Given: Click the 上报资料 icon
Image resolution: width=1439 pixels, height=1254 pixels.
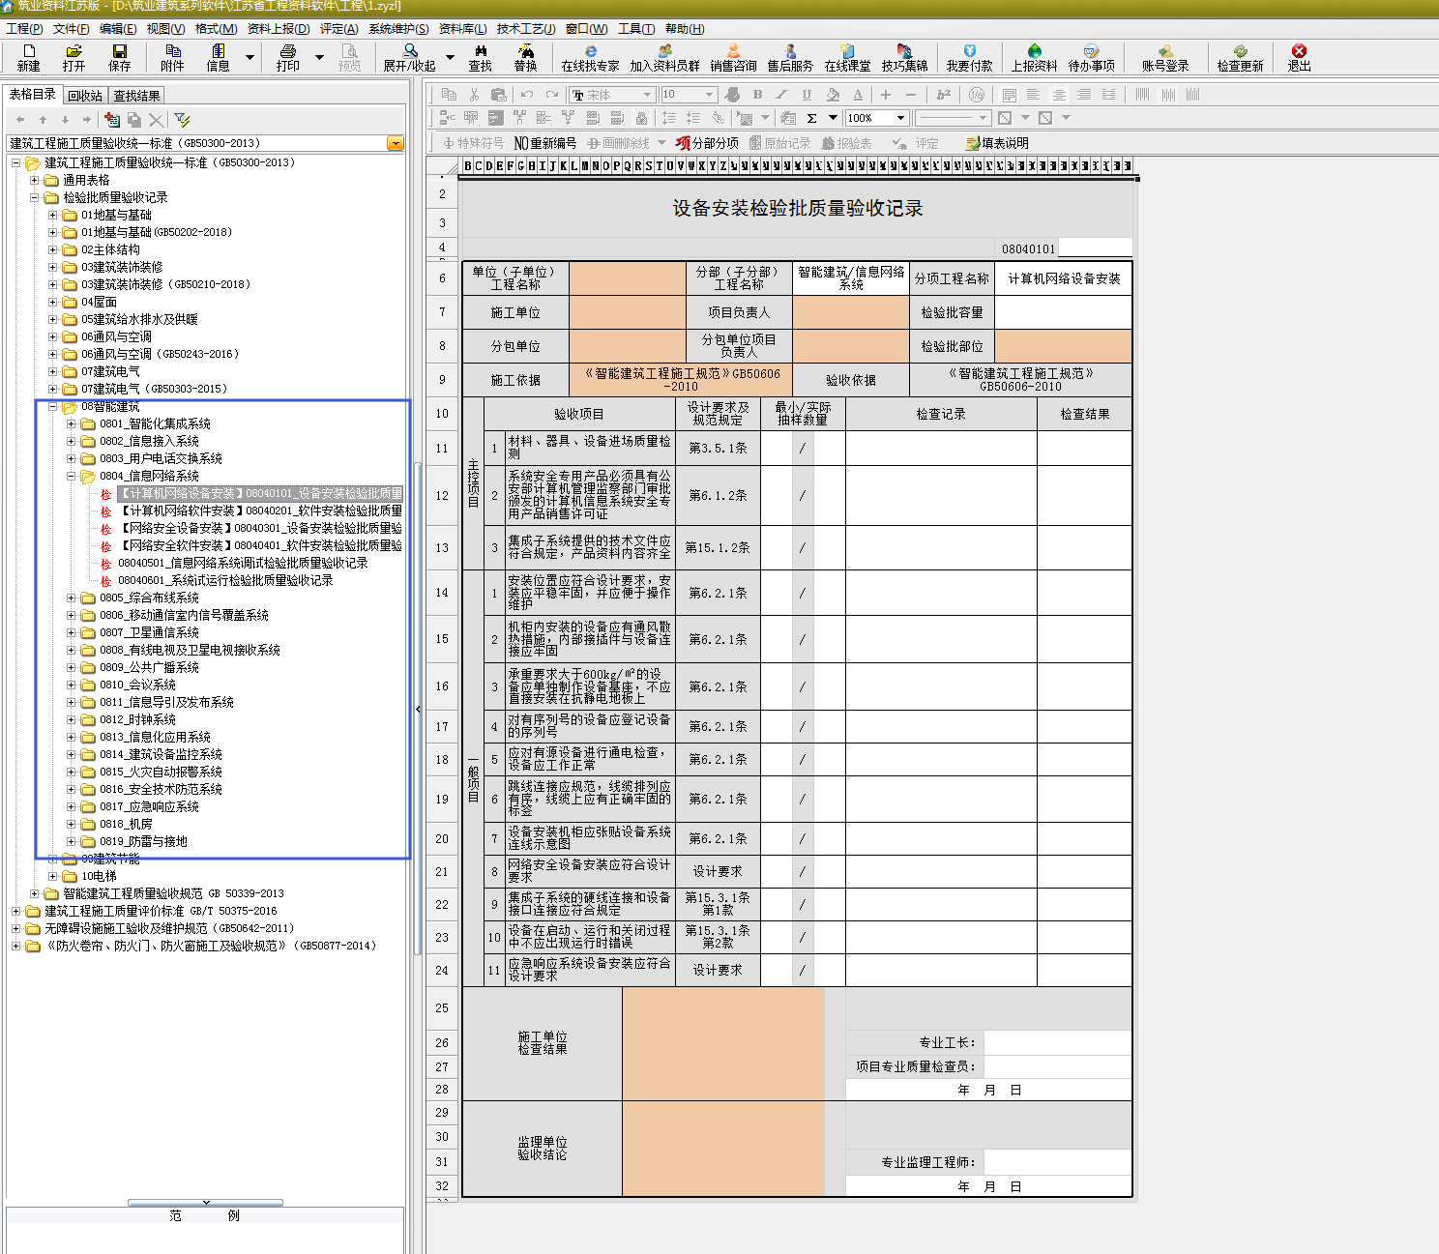Looking at the screenshot, I should pos(1035,58).
